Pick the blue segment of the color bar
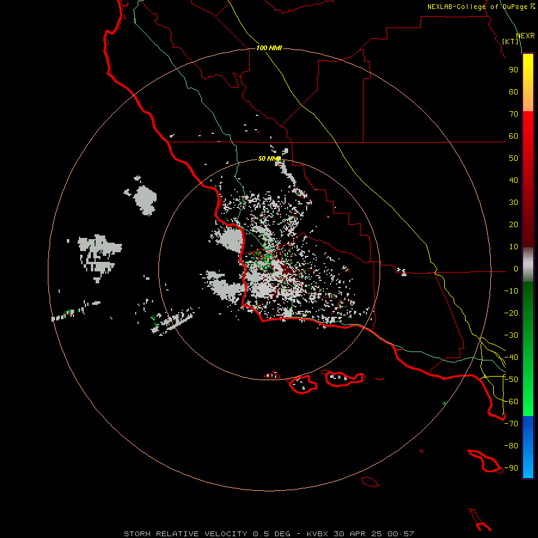The height and width of the screenshot is (538, 538). click(528, 447)
